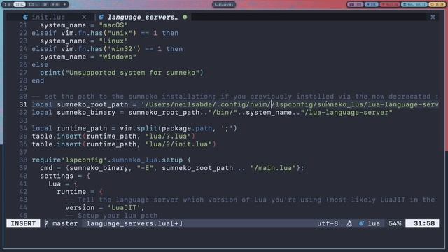Select the language_servers tab
Screen dimensions: 448x252
143,17
